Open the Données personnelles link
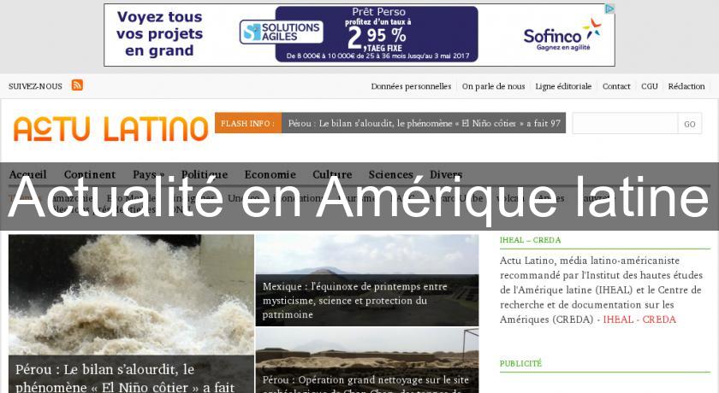 point(411,86)
